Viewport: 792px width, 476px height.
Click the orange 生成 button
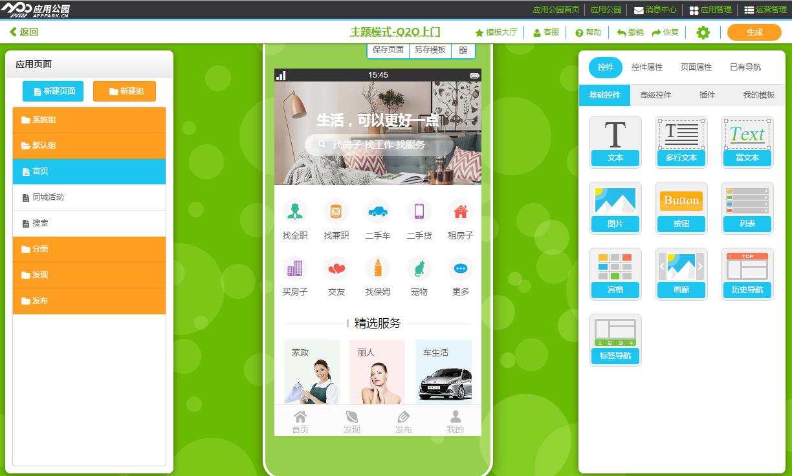[x=754, y=32]
